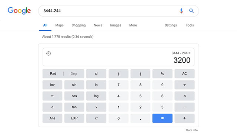Switch the calculator to Deg mode
Image resolution: width=237 pixels, height=135 pixels.
[74, 74]
